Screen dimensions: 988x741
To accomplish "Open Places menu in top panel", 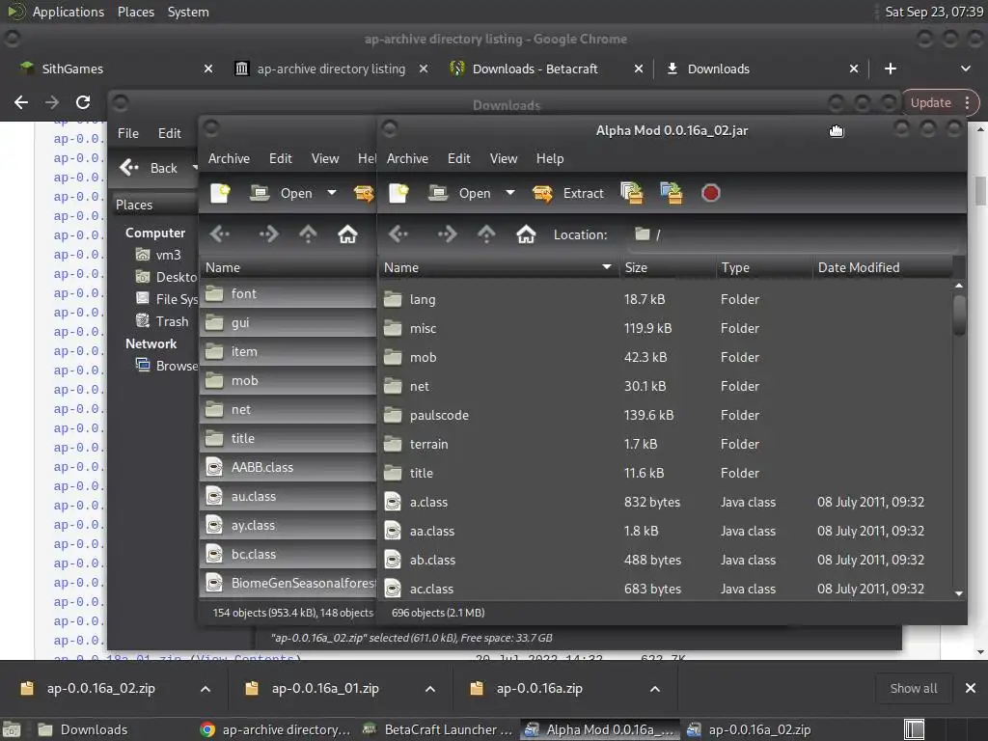I will click(135, 12).
